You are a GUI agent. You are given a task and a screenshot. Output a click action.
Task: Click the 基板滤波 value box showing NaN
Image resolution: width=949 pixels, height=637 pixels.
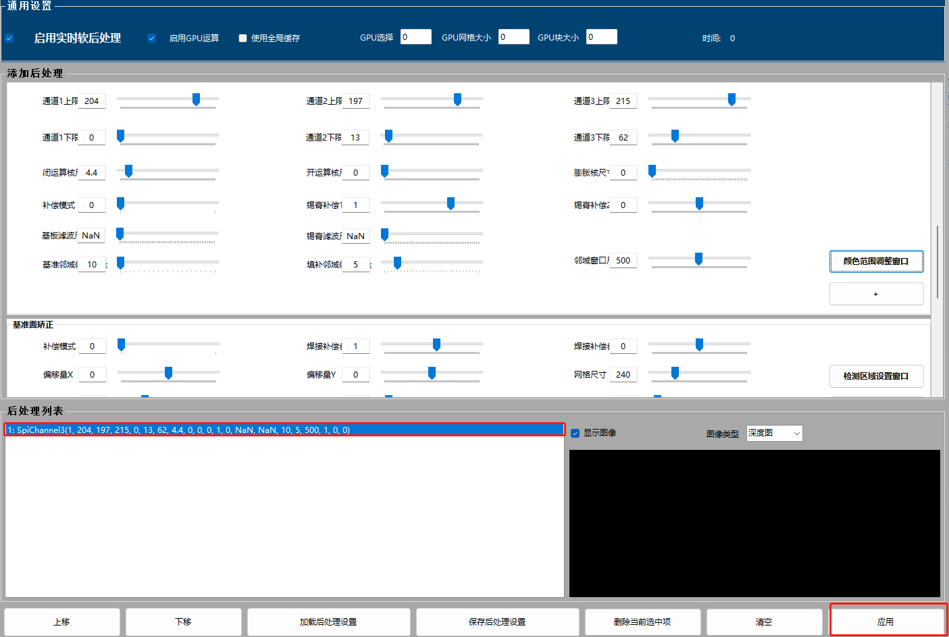tap(92, 236)
